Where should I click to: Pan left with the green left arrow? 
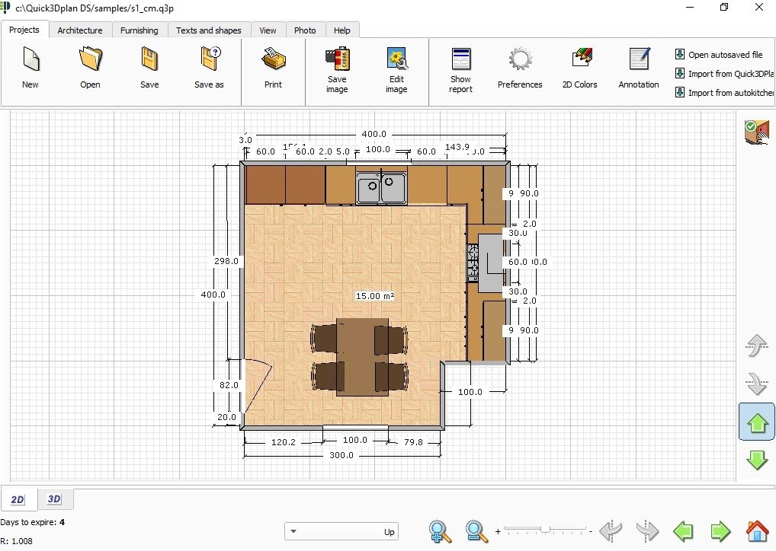tap(684, 532)
